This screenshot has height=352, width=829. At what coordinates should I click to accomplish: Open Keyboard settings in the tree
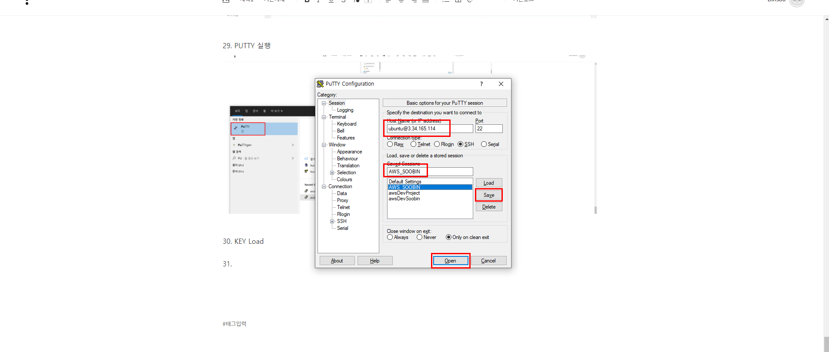(347, 124)
